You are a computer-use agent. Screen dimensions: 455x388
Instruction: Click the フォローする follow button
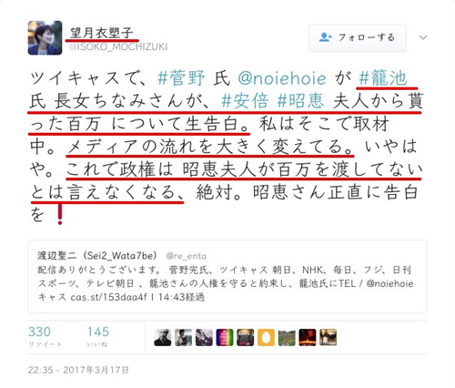[358, 38]
